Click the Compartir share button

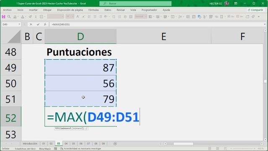pyautogui.click(x=255, y=10)
